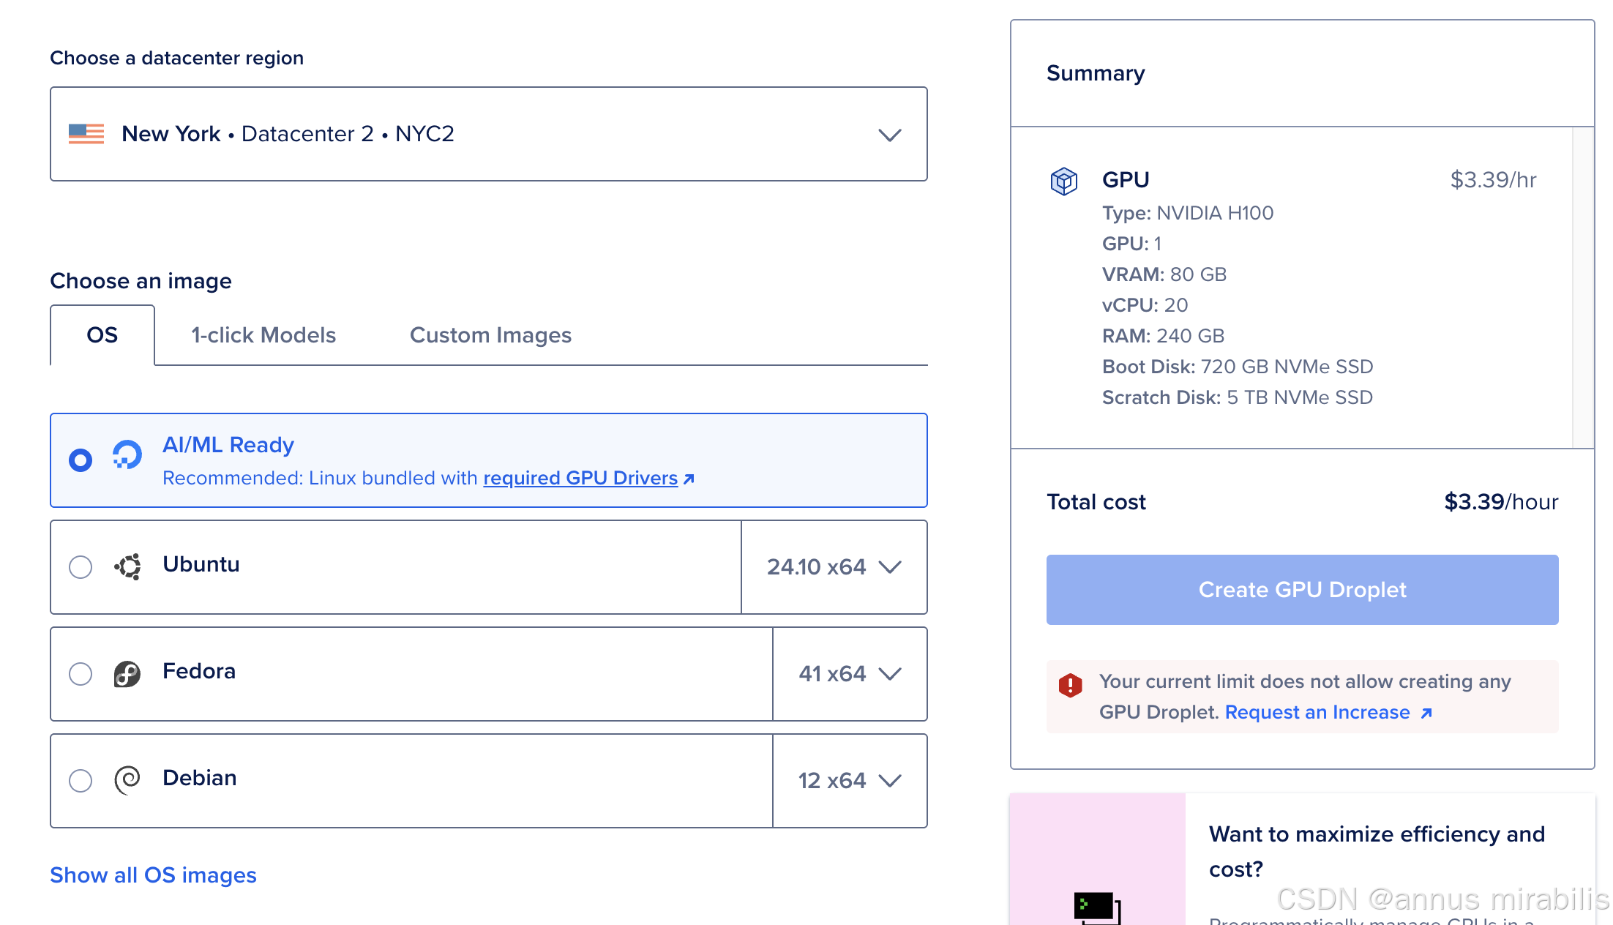This screenshot has width=1613, height=925.
Task: Switch to the 1-click Models tab
Action: click(263, 335)
